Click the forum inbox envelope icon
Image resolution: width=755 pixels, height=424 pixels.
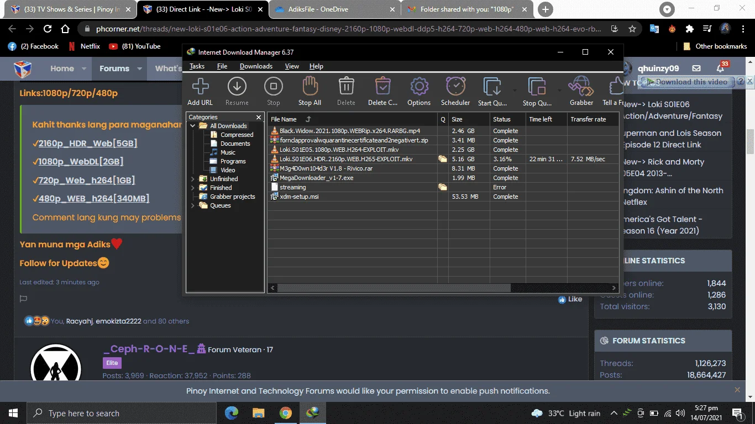[x=696, y=68]
